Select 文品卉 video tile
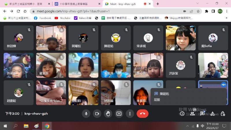231x130 pixels. [181, 38]
